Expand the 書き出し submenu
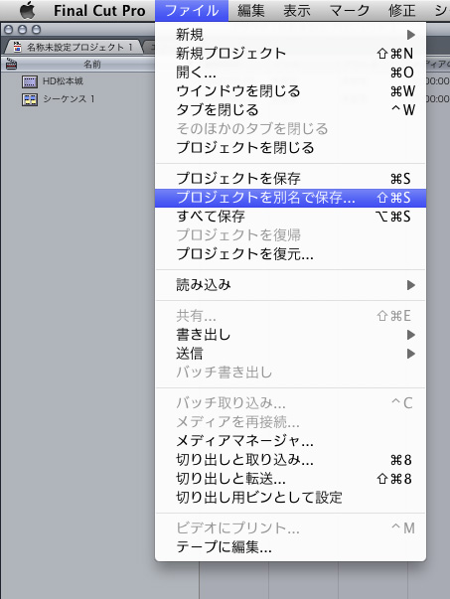 [x=290, y=335]
